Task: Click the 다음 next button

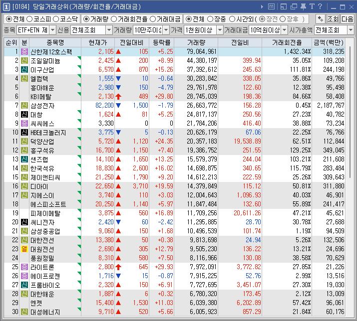Action: [x=347, y=19]
